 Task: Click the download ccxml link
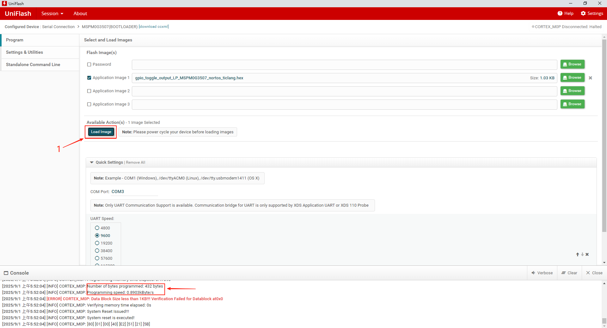(154, 27)
